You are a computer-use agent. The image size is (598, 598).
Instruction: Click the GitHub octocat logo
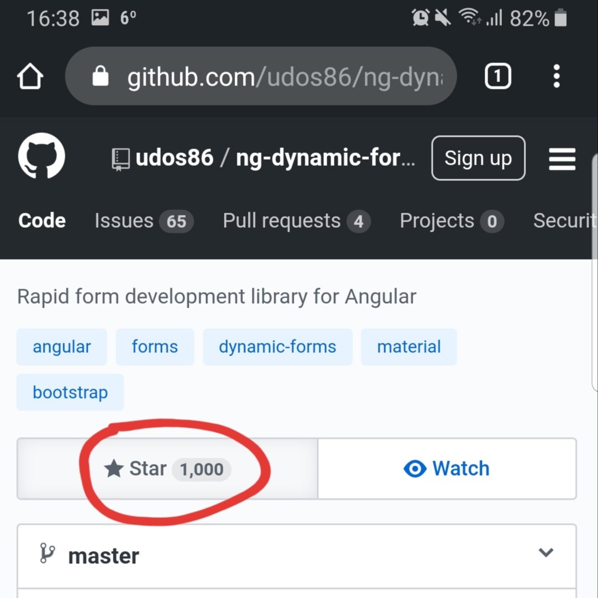pos(41,156)
